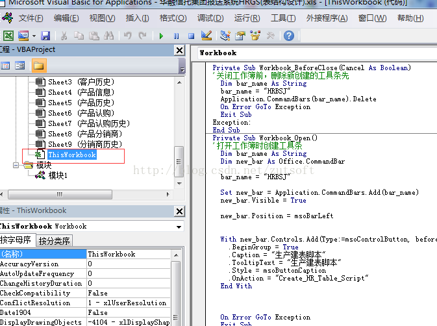437x326 pixels.
Task: Click the View Microsoft Excel icon
Action: click(8, 36)
